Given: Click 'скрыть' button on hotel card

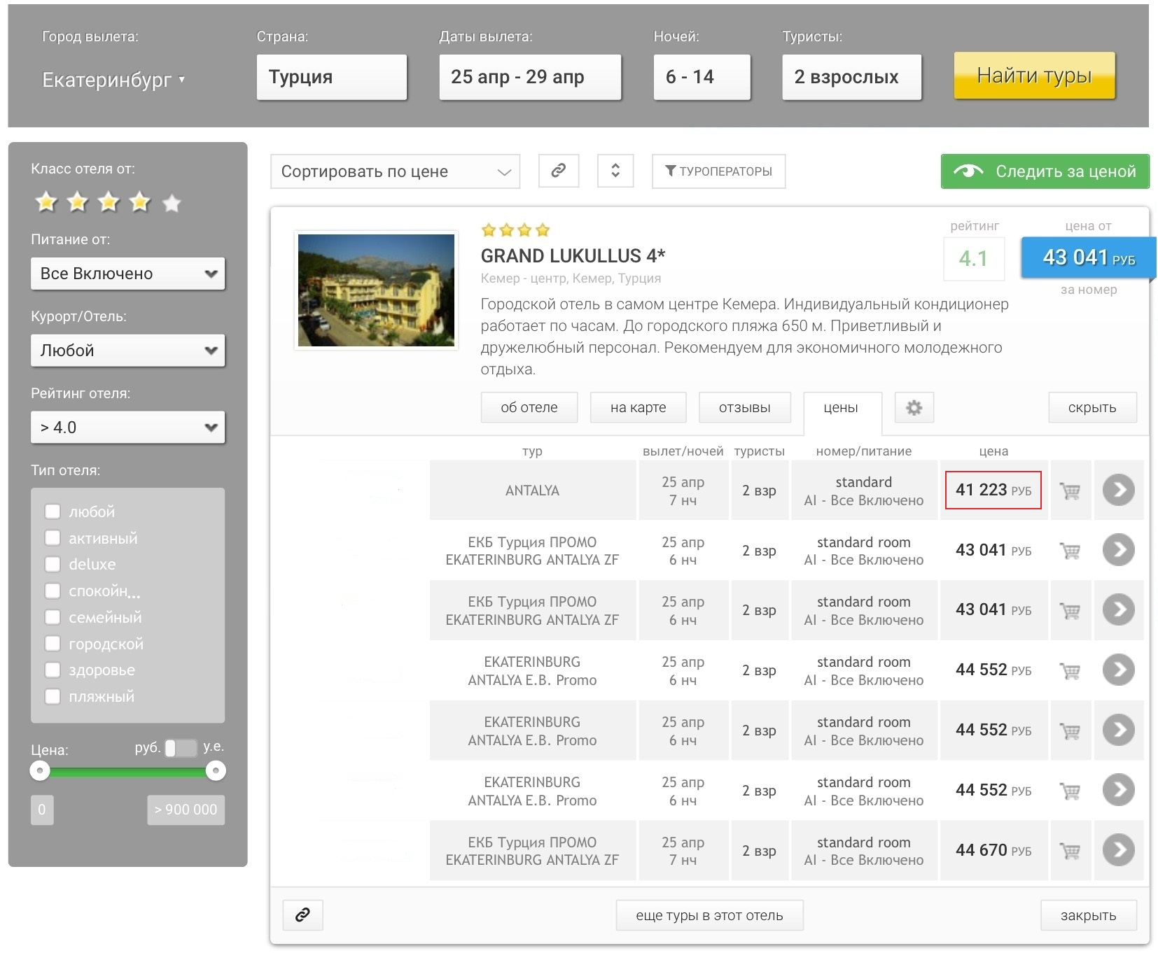Looking at the screenshot, I should click(1092, 407).
